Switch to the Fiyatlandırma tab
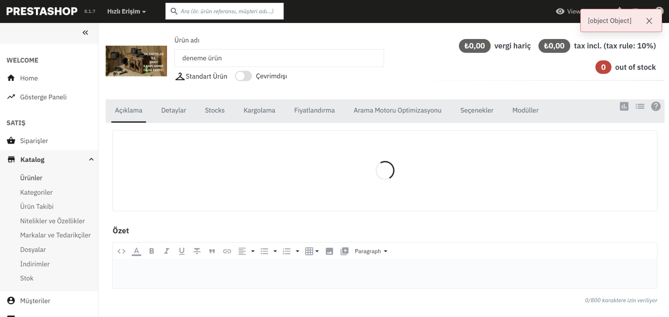The image size is (669, 317). coord(314,110)
